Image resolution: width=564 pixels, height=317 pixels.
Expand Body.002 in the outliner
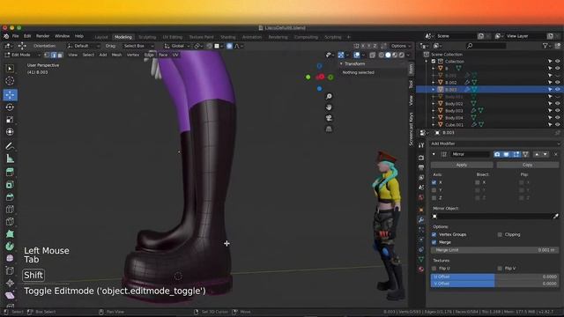434,104
